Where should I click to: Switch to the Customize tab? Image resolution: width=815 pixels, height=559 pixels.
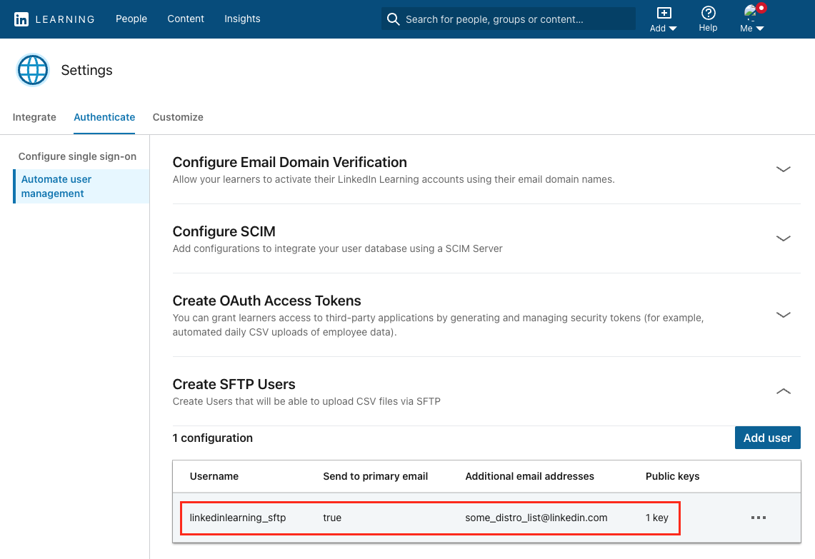177,116
